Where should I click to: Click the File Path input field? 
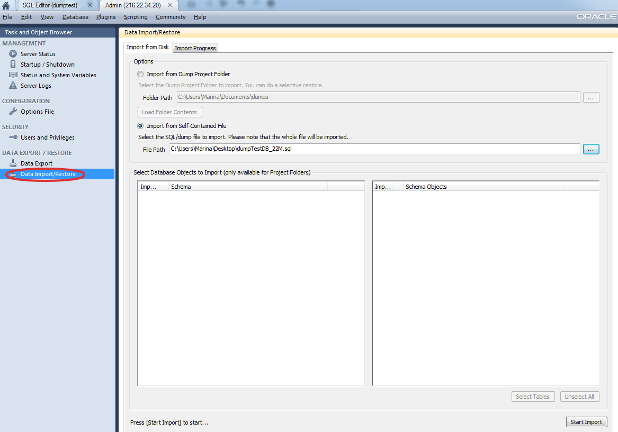pyautogui.click(x=374, y=149)
